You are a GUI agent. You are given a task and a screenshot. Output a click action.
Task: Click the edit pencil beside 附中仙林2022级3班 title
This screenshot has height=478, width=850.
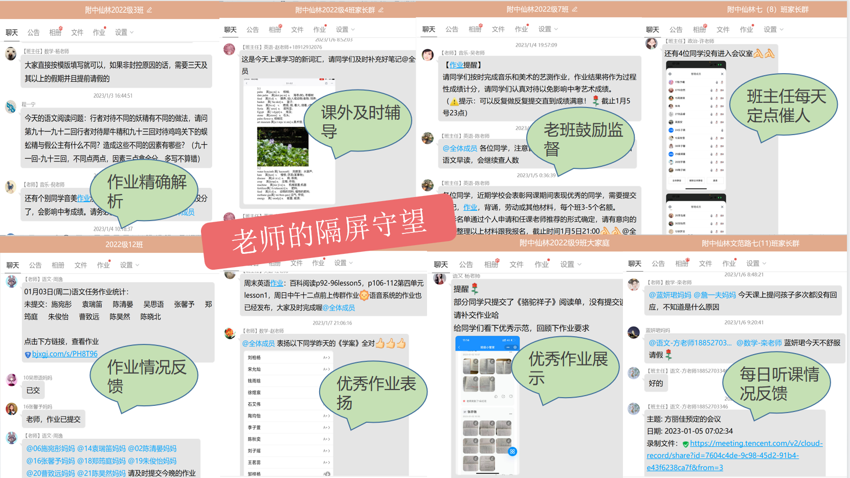pyautogui.click(x=149, y=10)
